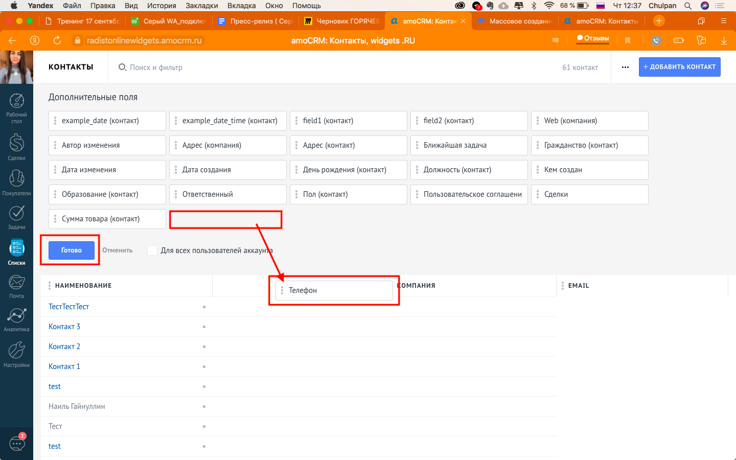Open the ТестТестТест contact link
736x460 pixels.
[69, 307]
